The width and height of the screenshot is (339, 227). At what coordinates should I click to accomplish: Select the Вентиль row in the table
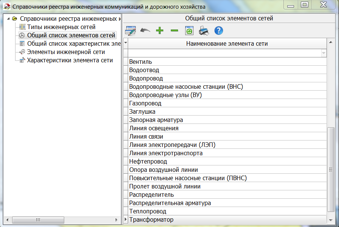pos(189,62)
